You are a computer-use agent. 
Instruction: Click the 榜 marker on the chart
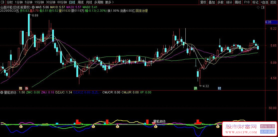coord(21,88)
